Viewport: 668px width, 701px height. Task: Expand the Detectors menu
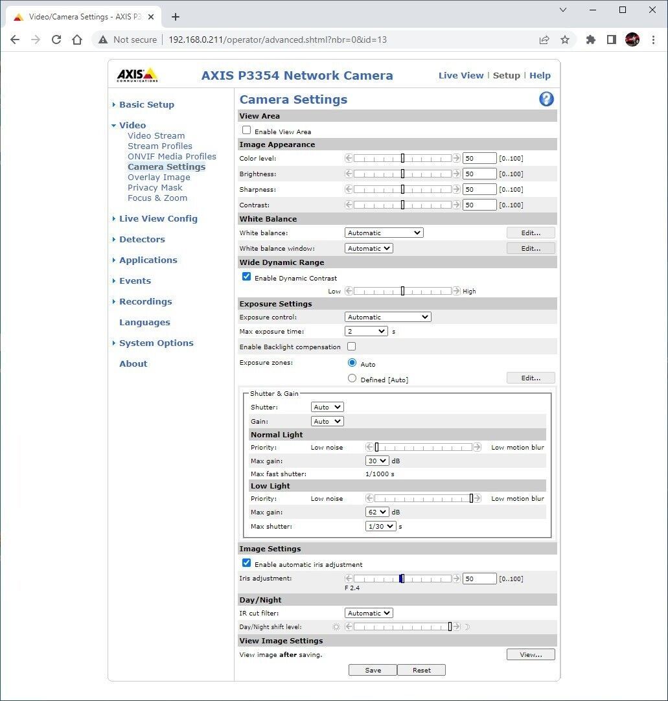142,239
